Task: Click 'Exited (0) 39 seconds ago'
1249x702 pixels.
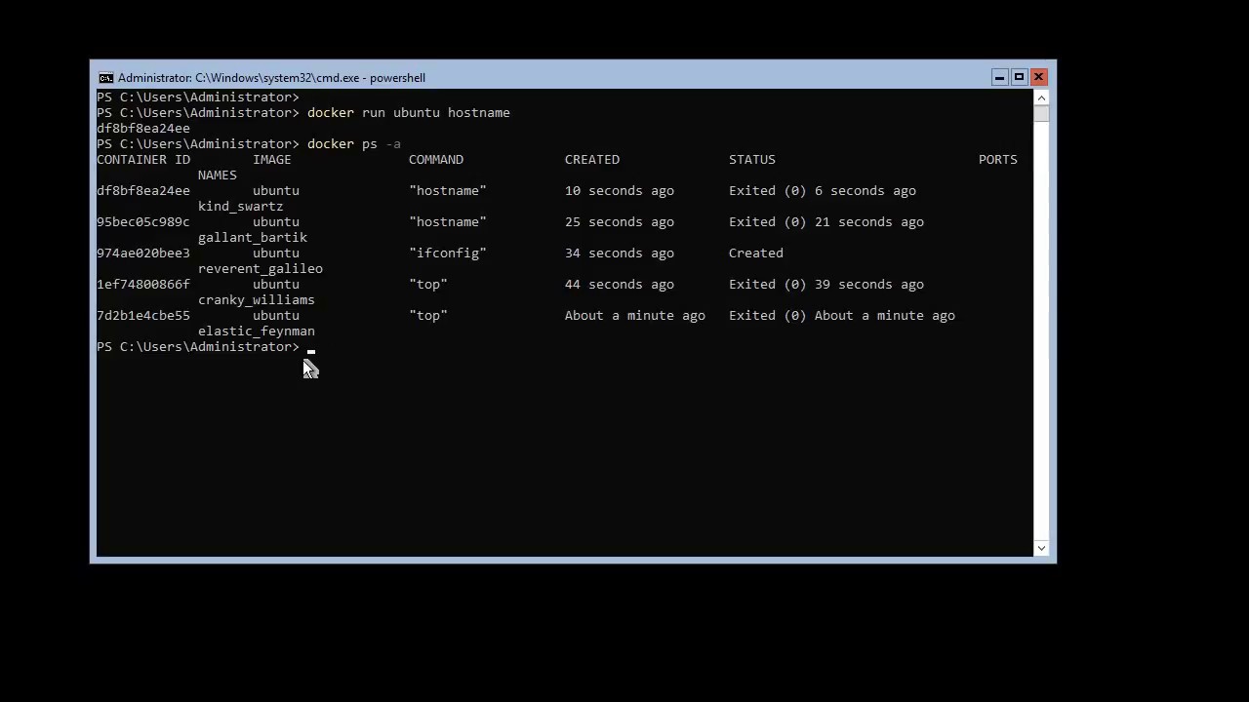Action: (x=826, y=285)
